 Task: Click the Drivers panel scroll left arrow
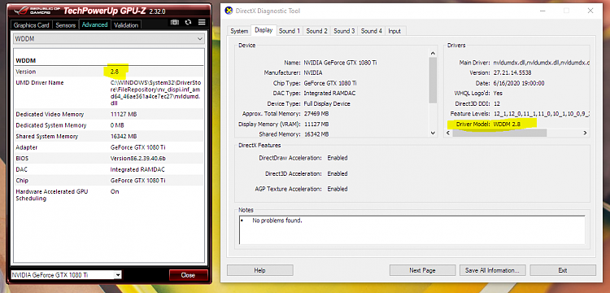(x=448, y=133)
